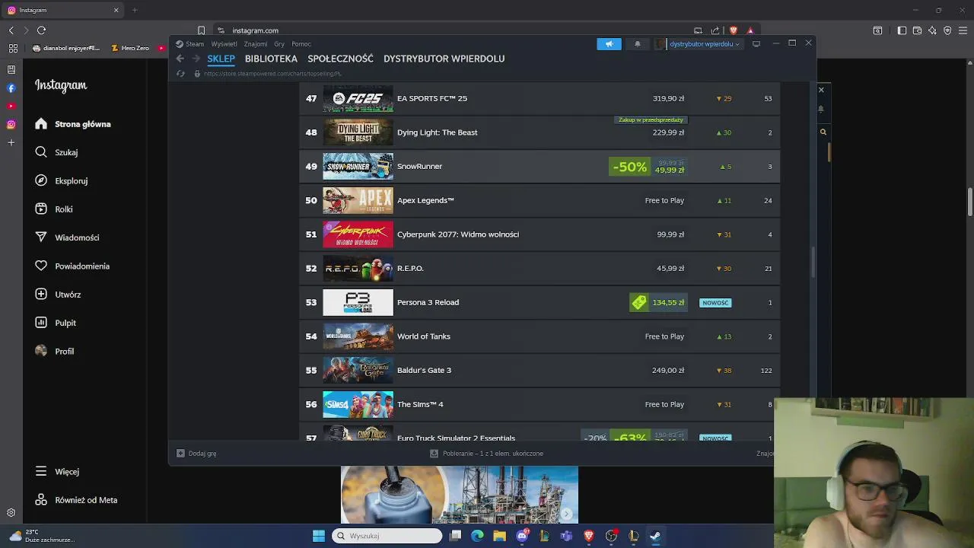974x548 pixels.
Task: Open Hero Zero bookmark
Action: [x=130, y=48]
